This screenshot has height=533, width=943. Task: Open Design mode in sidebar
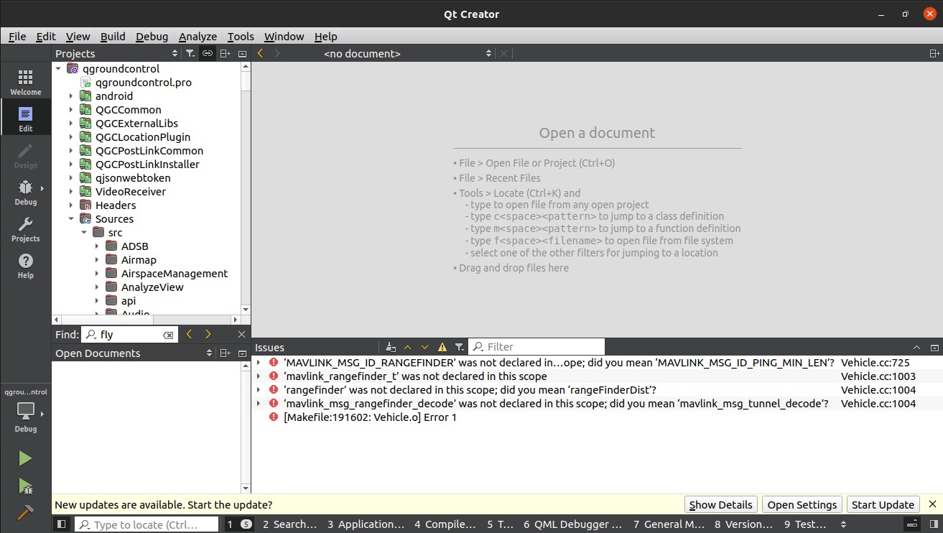25,154
